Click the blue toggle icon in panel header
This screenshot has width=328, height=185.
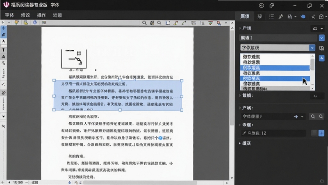(303, 16)
